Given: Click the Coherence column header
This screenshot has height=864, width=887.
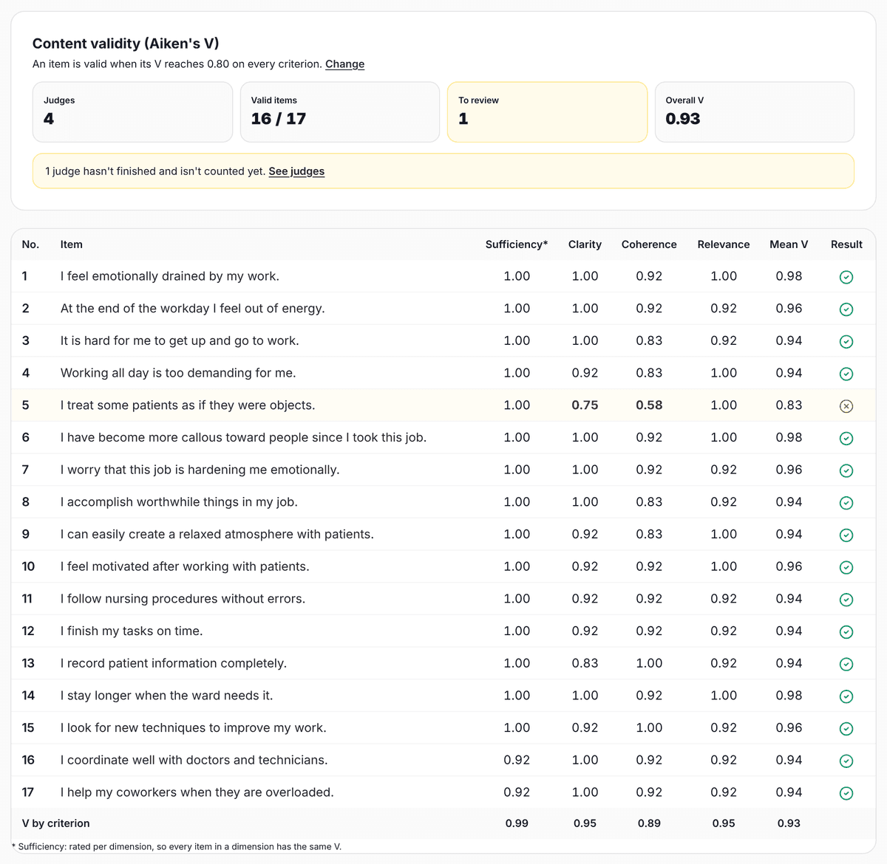Looking at the screenshot, I should (649, 244).
